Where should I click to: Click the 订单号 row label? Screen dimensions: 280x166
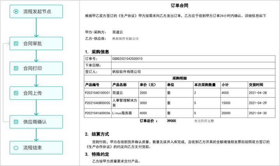91,59
